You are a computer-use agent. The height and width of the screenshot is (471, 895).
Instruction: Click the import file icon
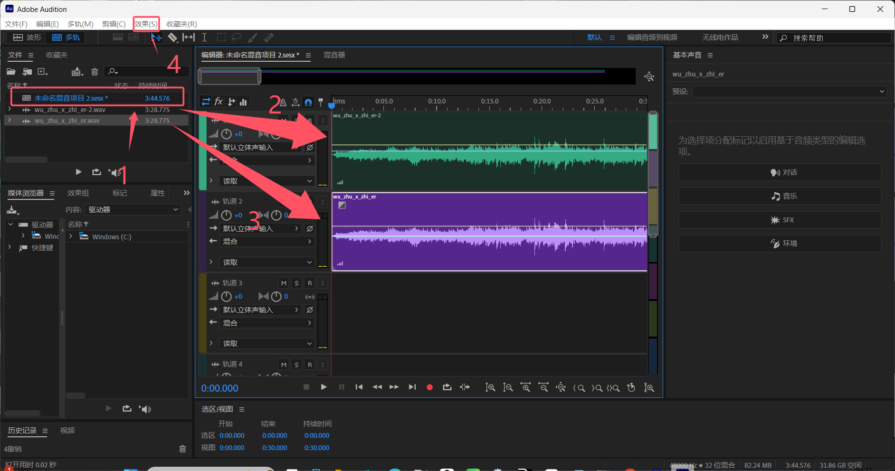(x=27, y=72)
